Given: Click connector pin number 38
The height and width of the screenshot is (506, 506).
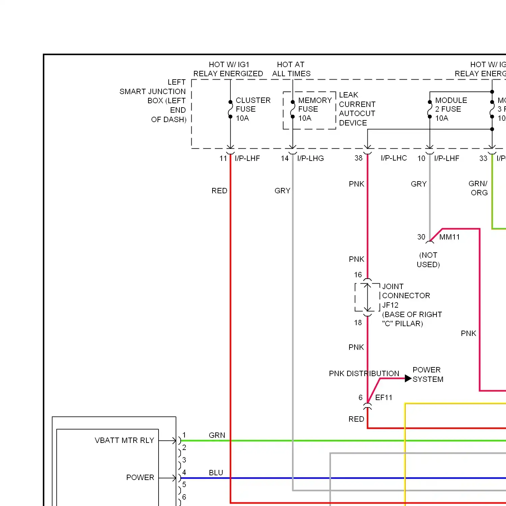Looking at the screenshot, I should pos(358,158).
